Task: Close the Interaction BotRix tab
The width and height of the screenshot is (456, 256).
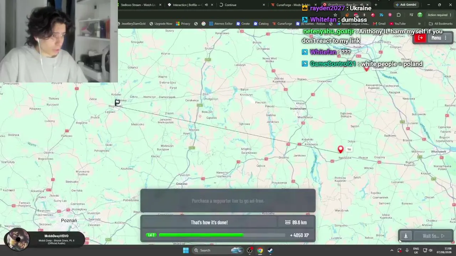Action: click(212, 5)
